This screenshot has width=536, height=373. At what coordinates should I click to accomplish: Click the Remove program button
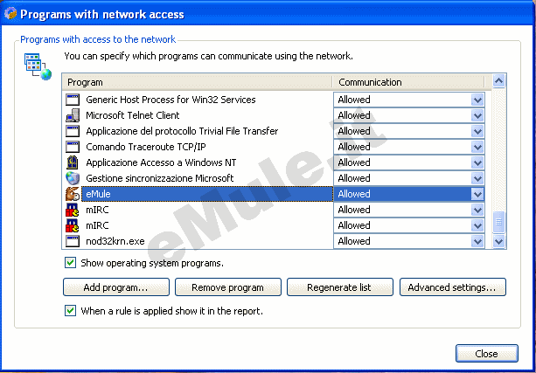(x=228, y=287)
